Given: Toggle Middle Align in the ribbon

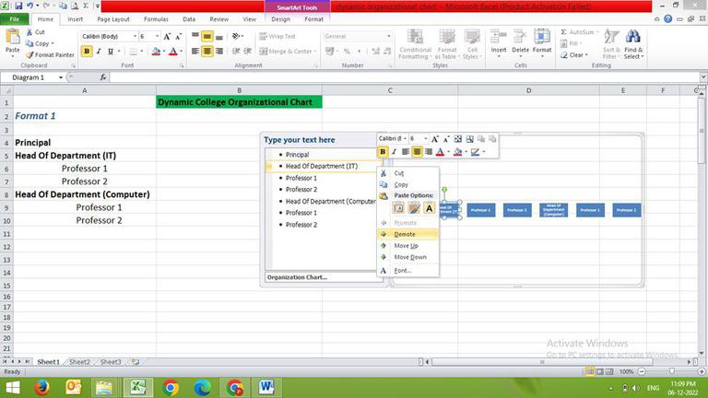Looking at the screenshot, I should click(x=206, y=37).
